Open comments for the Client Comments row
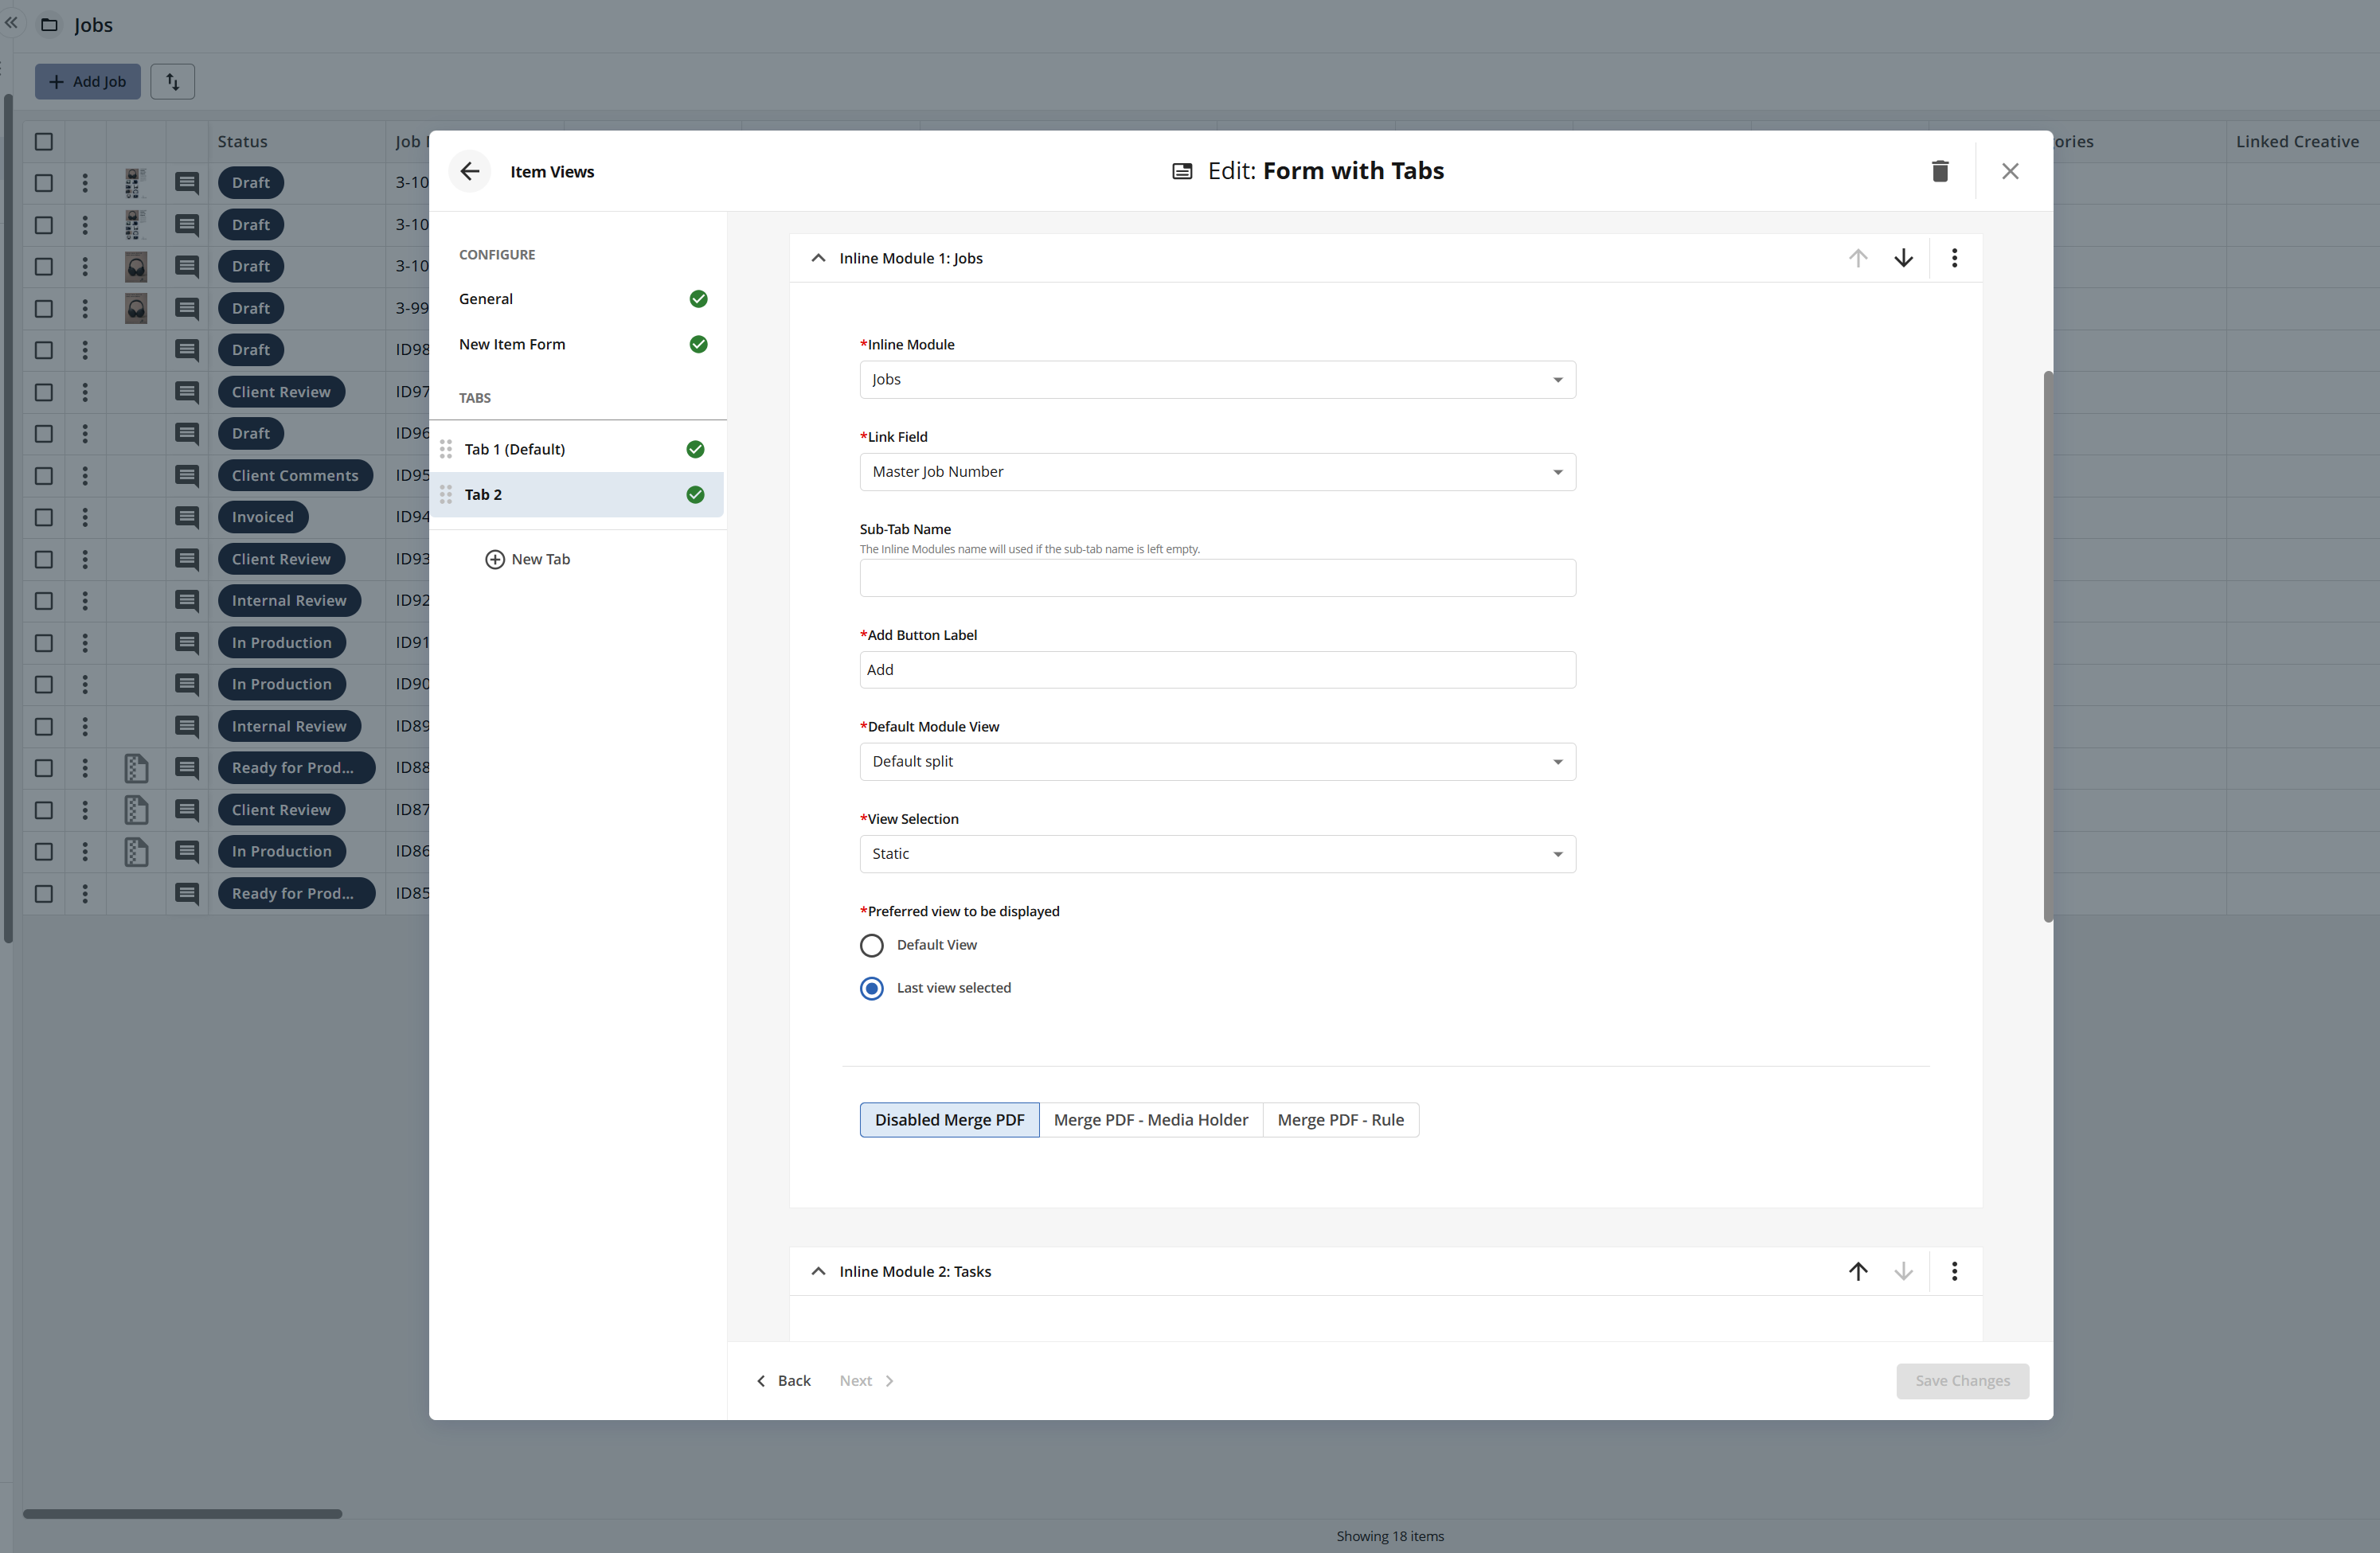The image size is (2380, 1553). [187, 475]
